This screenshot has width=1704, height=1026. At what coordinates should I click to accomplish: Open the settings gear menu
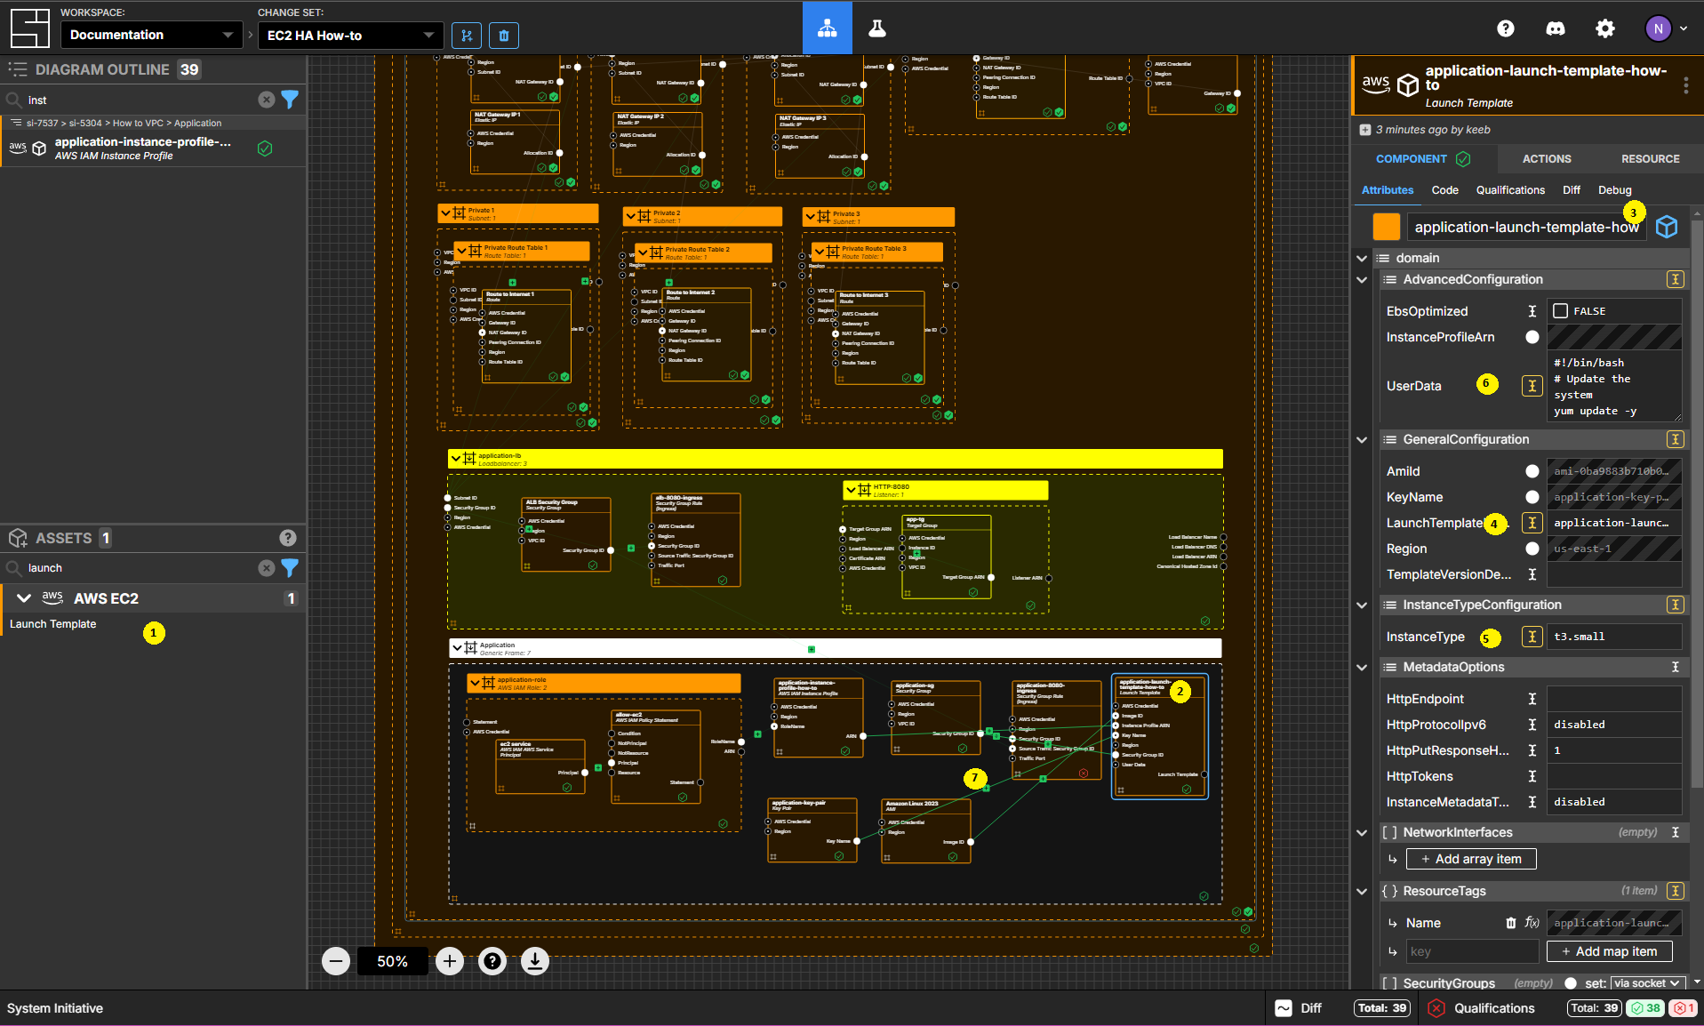(x=1604, y=28)
